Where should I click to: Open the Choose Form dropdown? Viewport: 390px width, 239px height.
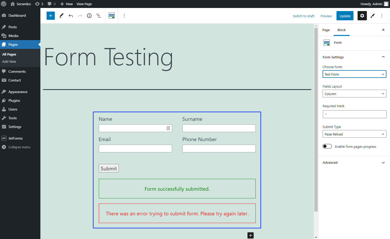click(x=354, y=74)
